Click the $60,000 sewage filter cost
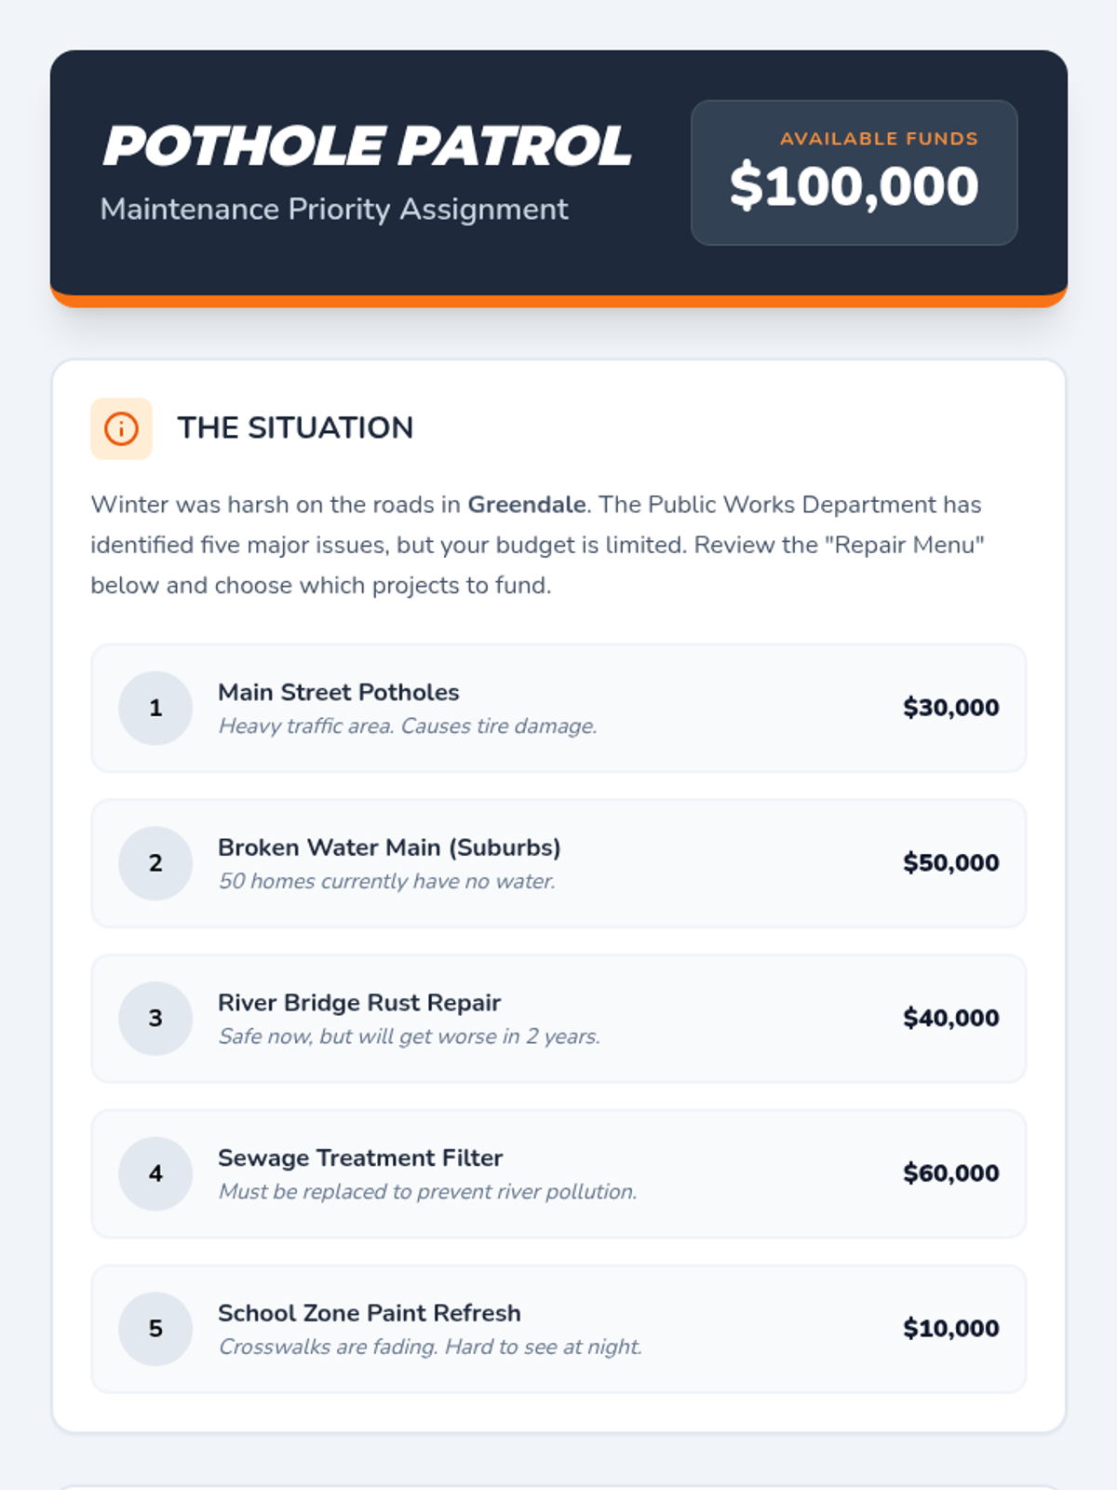1117x1490 pixels. [x=950, y=1173]
